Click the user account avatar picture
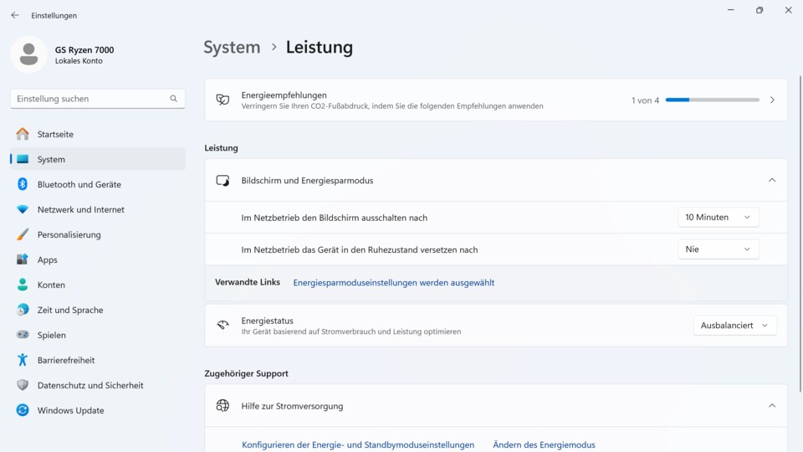The image size is (803, 452). click(28, 54)
